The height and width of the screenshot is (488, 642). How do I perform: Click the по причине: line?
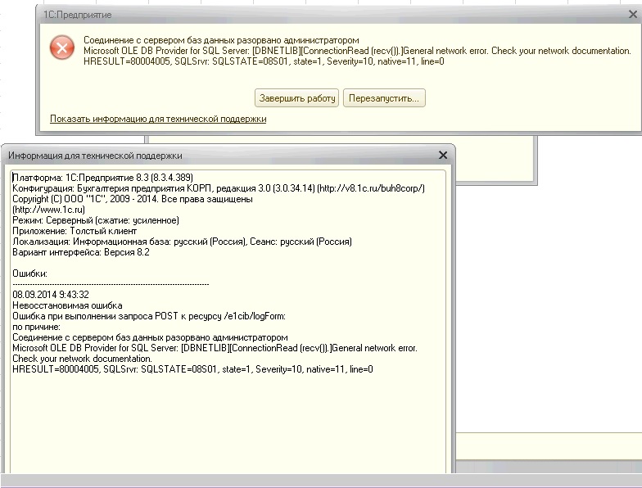pos(36,326)
